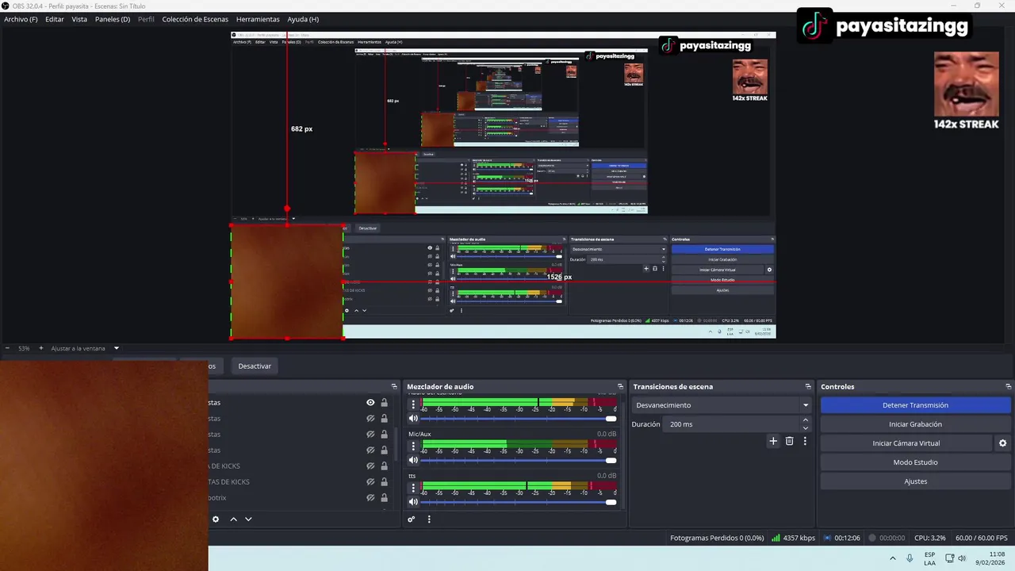Select the red-outlined orange source in preview
The width and height of the screenshot is (1015, 571).
pos(287,282)
